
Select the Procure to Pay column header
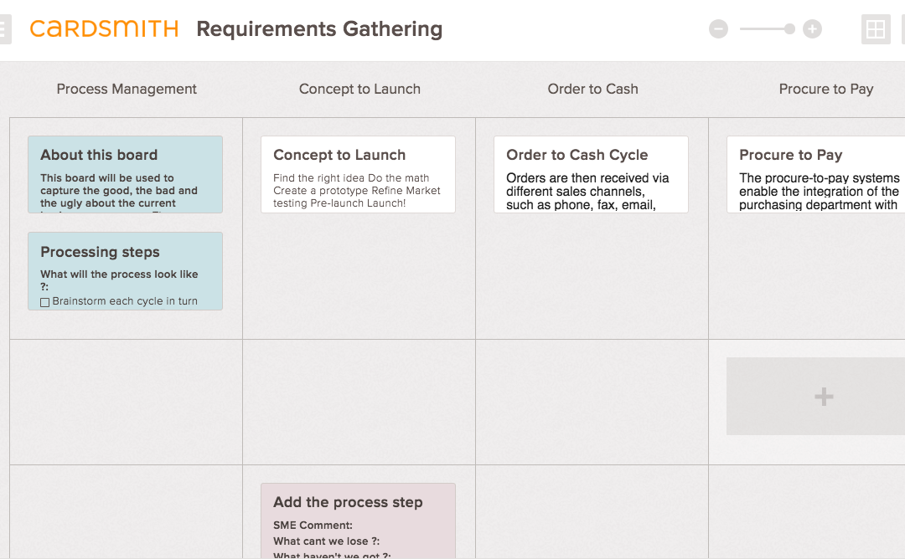pos(826,89)
